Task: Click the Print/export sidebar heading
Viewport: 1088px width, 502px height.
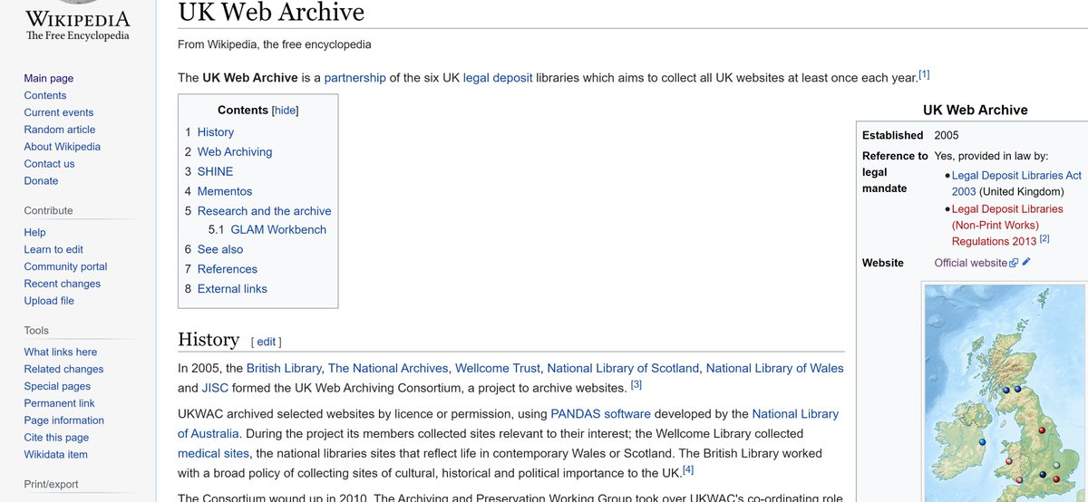Action: (51, 484)
